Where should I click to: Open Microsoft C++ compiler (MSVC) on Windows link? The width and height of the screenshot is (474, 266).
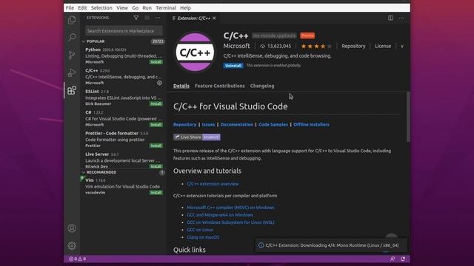[x=230, y=208]
